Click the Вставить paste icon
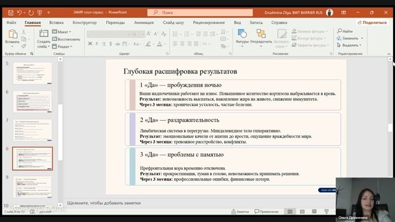This screenshot has width=395, height=222. pos(12,34)
